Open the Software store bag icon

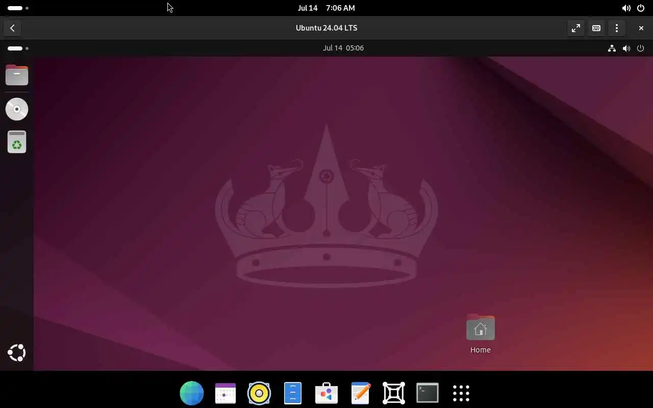[326, 393]
